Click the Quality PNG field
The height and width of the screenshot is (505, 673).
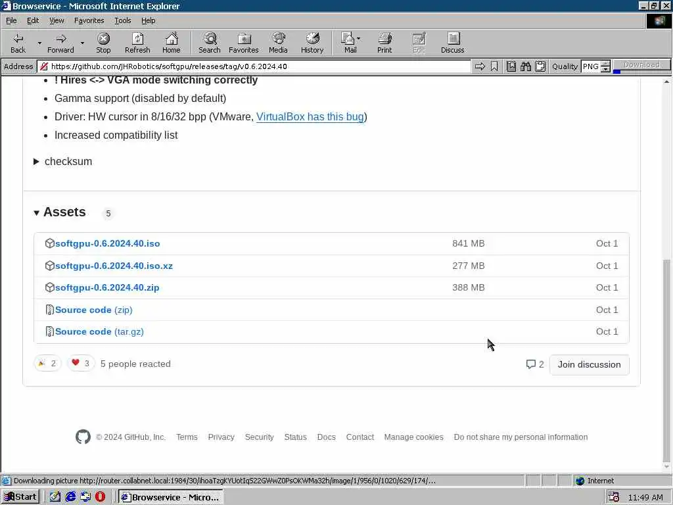point(591,66)
